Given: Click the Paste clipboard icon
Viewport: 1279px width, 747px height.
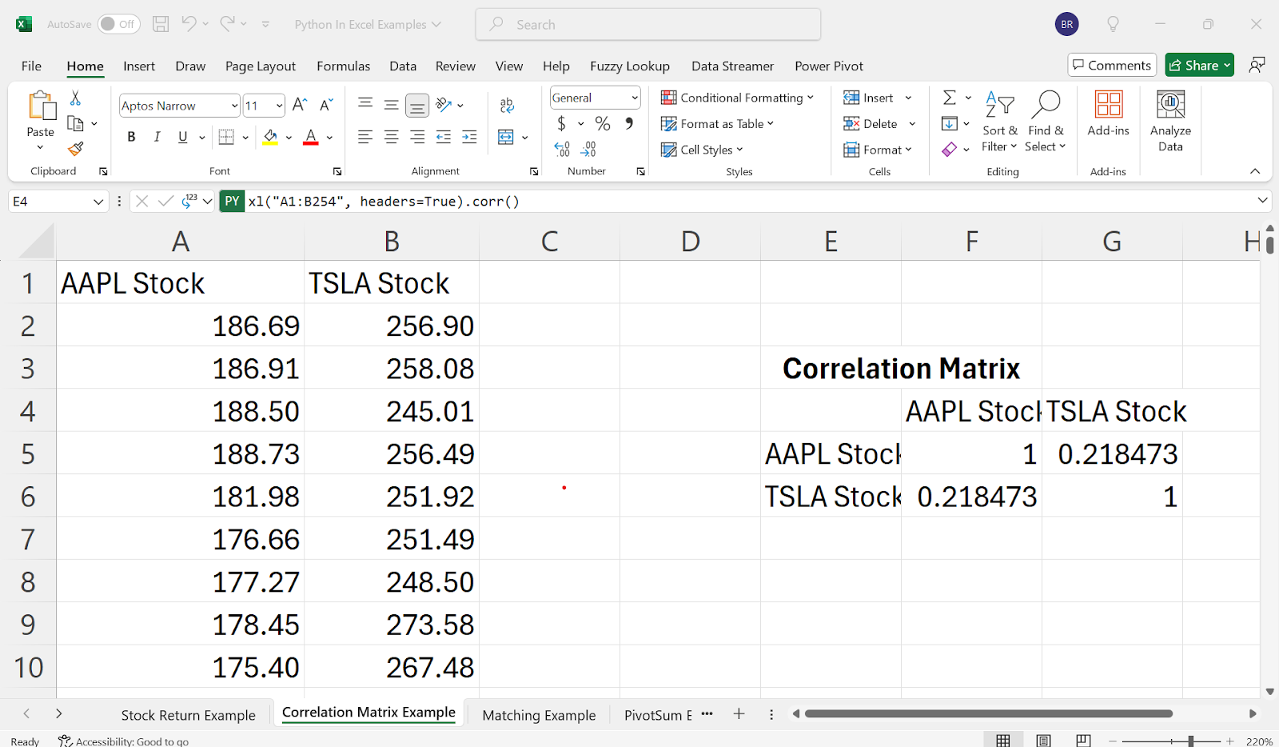Looking at the screenshot, I should tap(41, 106).
